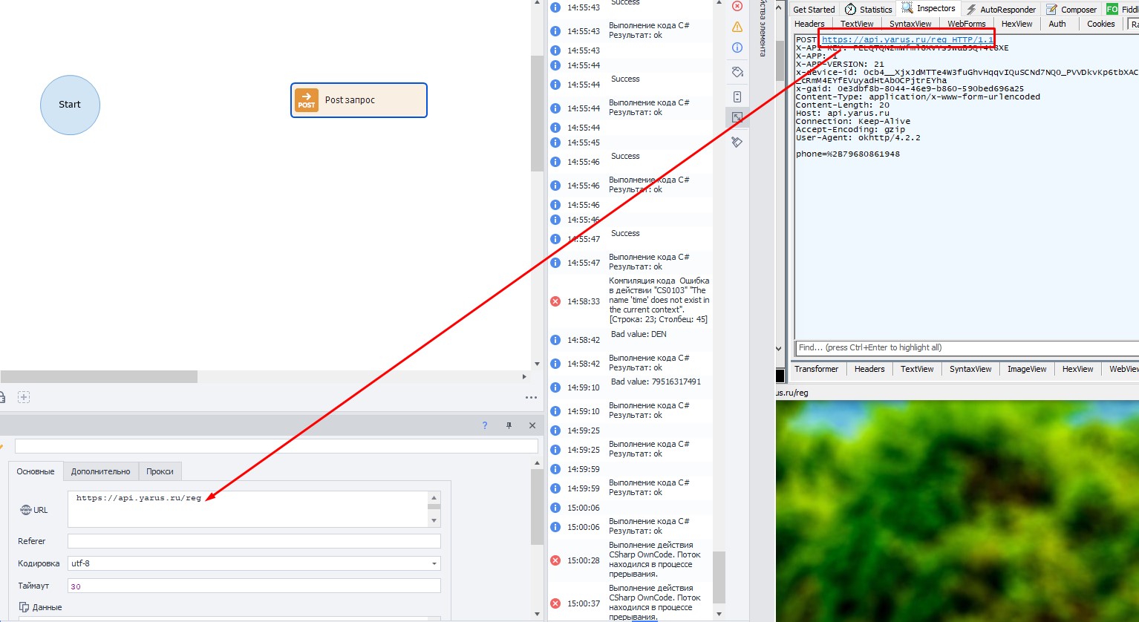Click the dashed plus icon below the canvas

tap(24, 397)
